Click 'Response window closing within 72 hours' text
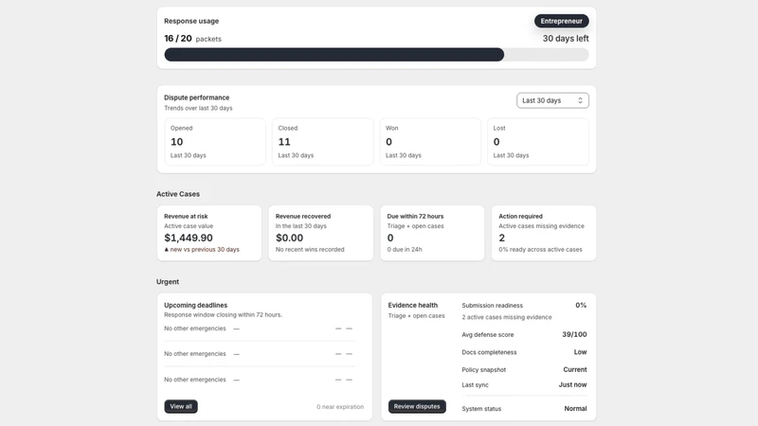This screenshot has height=426, width=758. [224, 315]
